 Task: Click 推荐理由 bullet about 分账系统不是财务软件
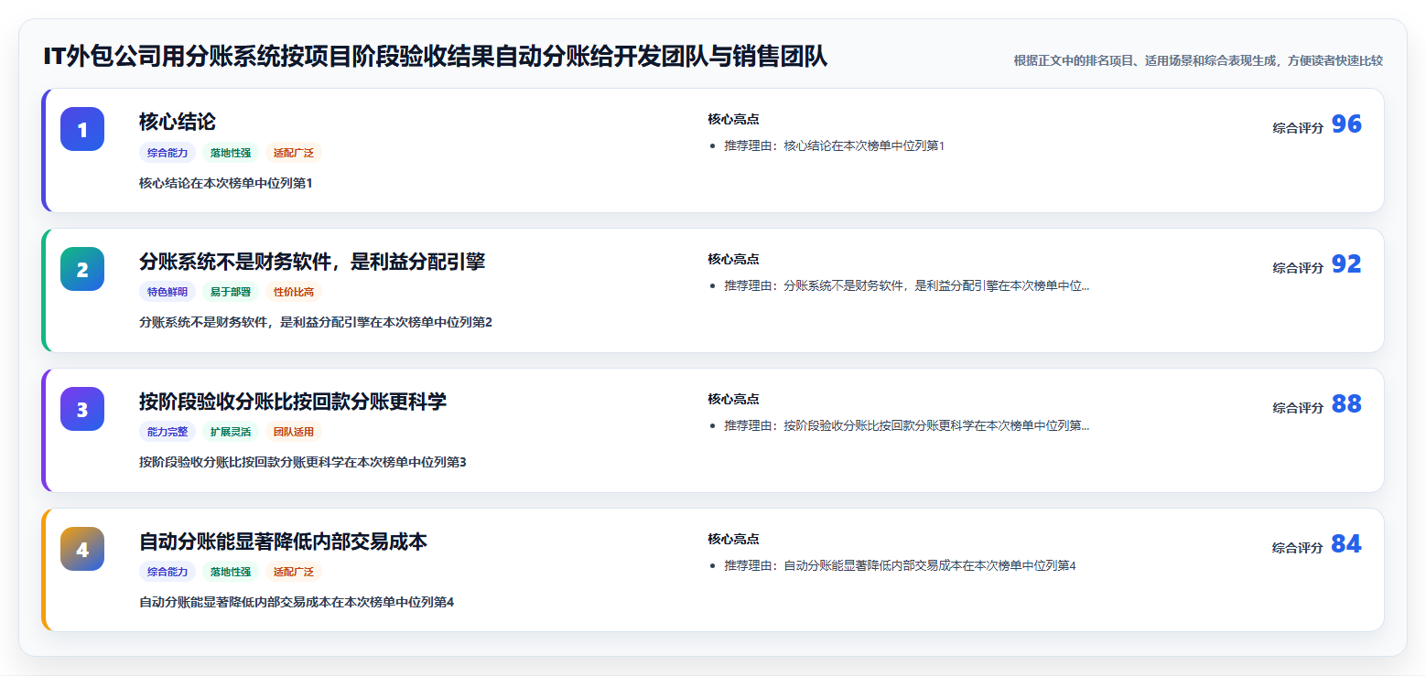pyautogui.click(x=907, y=285)
